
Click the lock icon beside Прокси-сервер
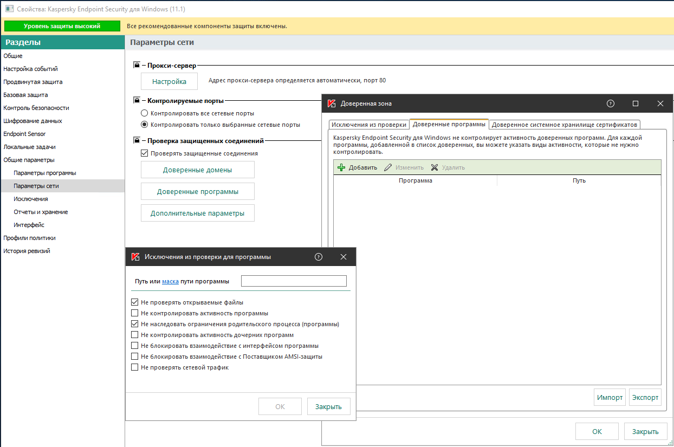(x=137, y=66)
